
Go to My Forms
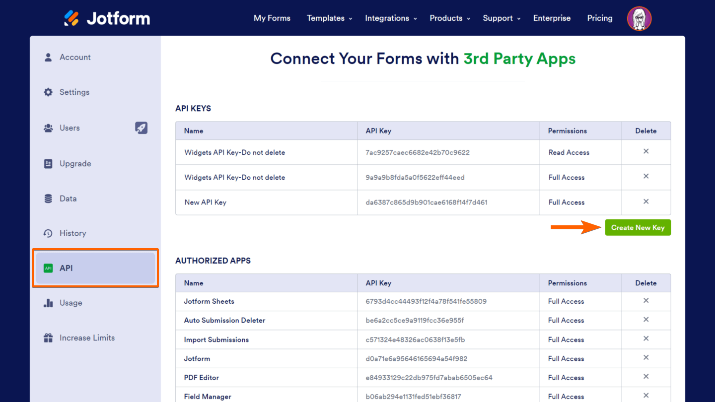click(x=272, y=18)
